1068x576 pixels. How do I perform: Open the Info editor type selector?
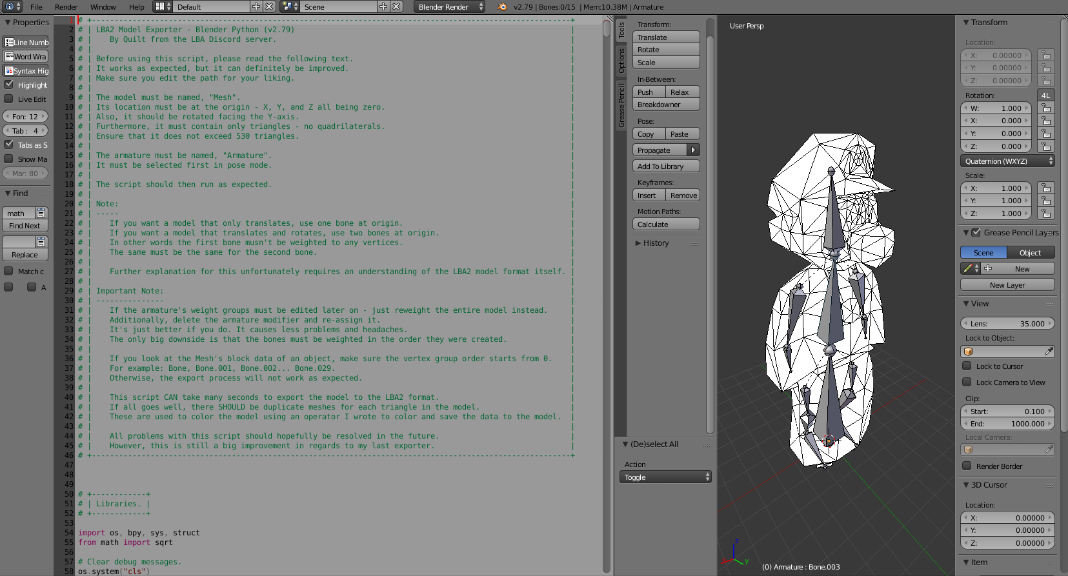[13, 6]
